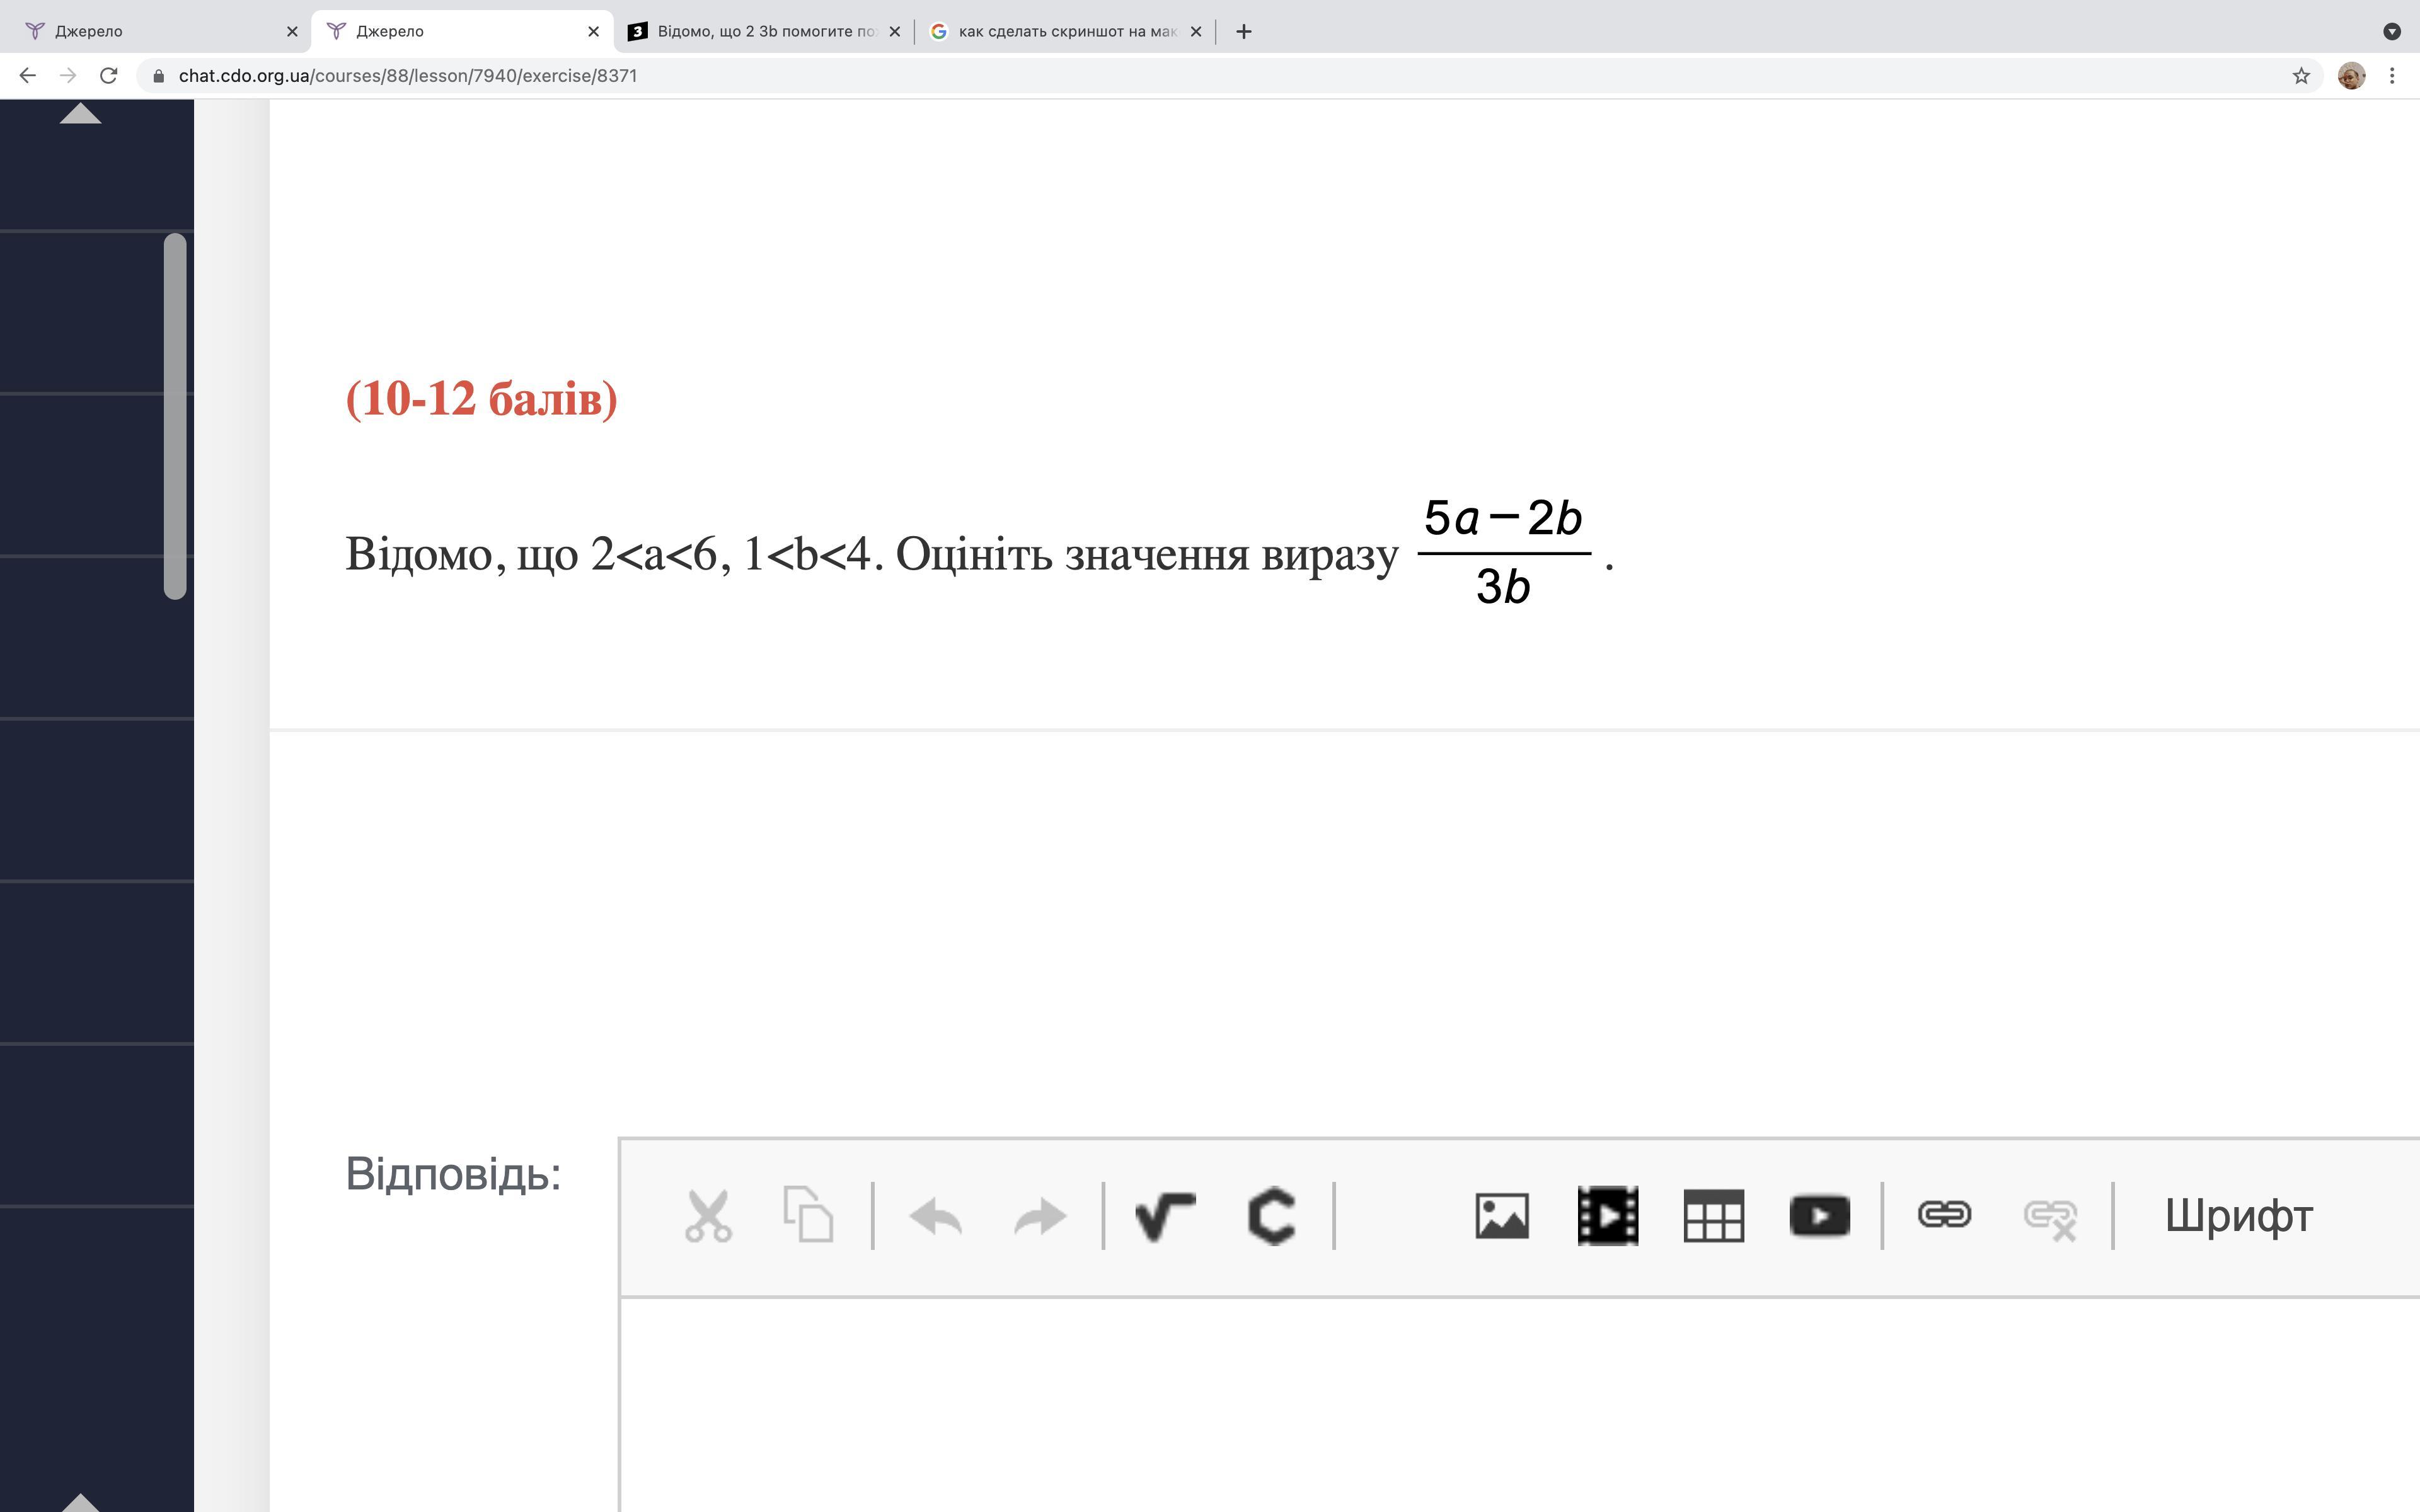Reload the current page
Screen dimensions: 2420x1512
(109, 76)
